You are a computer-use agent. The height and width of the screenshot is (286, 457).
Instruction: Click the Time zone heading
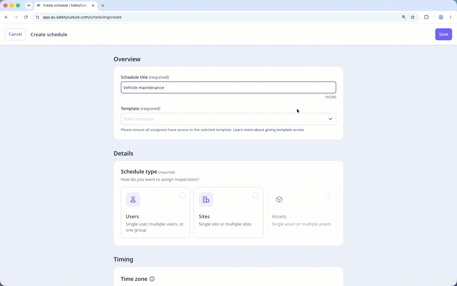134,279
